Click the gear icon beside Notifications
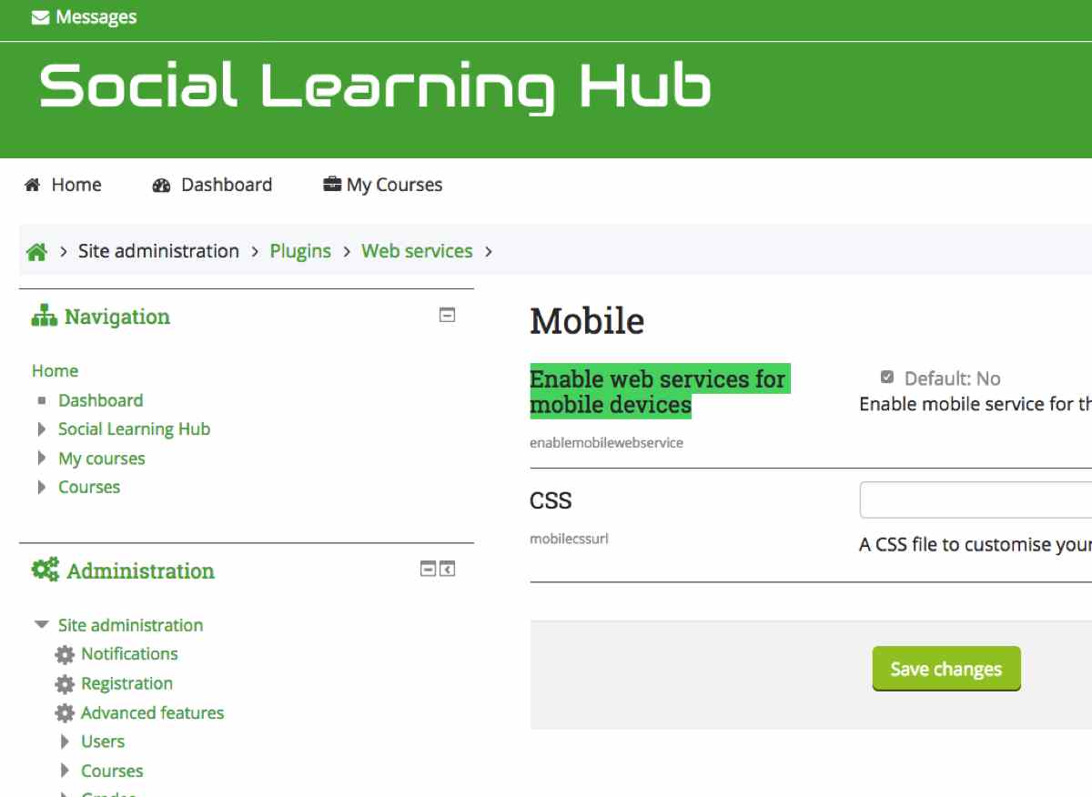The height and width of the screenshot is (797, 1092). [x=65, y=654]
